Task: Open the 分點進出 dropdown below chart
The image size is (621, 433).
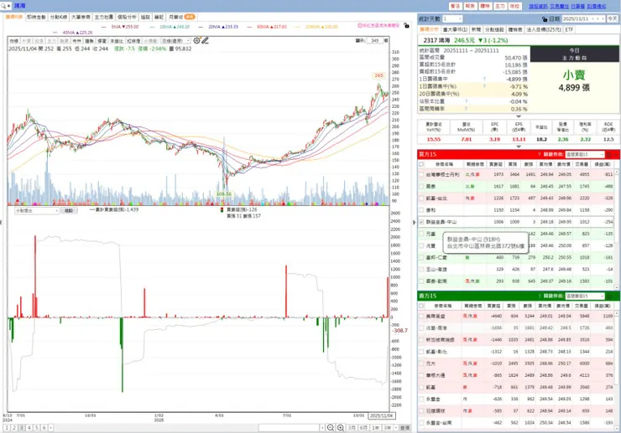Action: (37, 211)
